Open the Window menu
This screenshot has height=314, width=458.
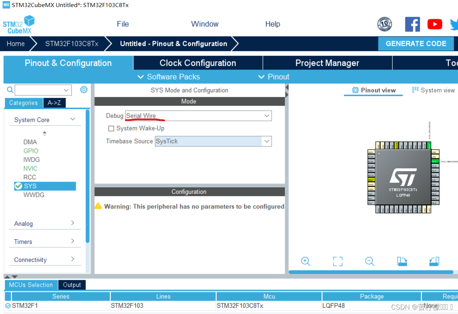[x=205, y=24]
